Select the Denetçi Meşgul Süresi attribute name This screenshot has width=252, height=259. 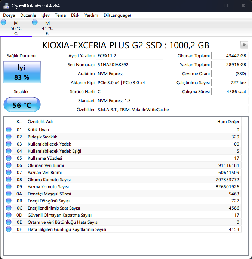(49, 194)
